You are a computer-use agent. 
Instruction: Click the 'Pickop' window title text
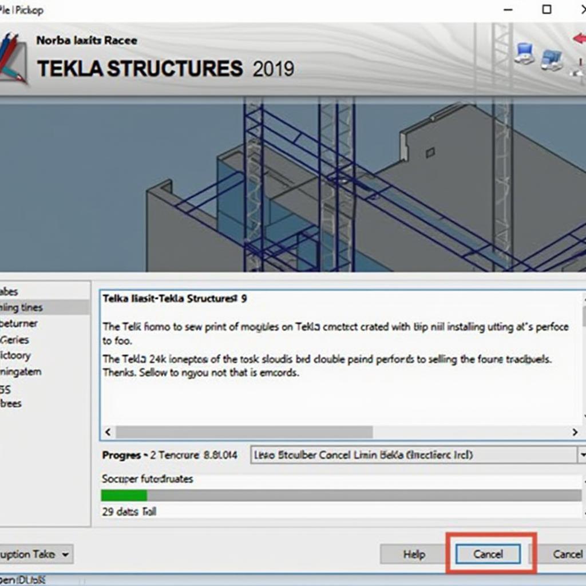29,10
